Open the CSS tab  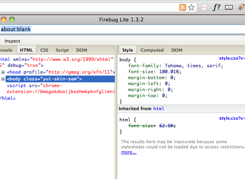(44, 50)
